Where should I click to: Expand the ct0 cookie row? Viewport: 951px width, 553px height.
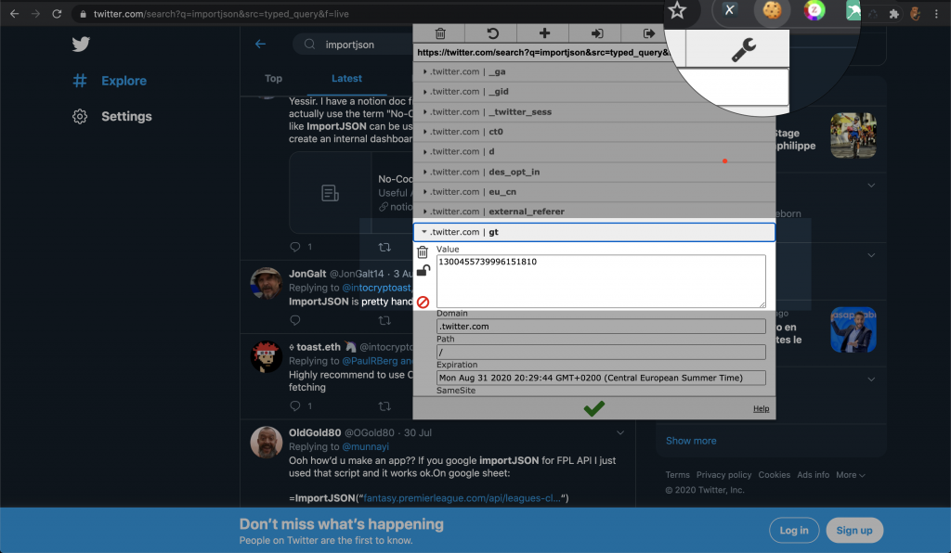coord(593,132)
